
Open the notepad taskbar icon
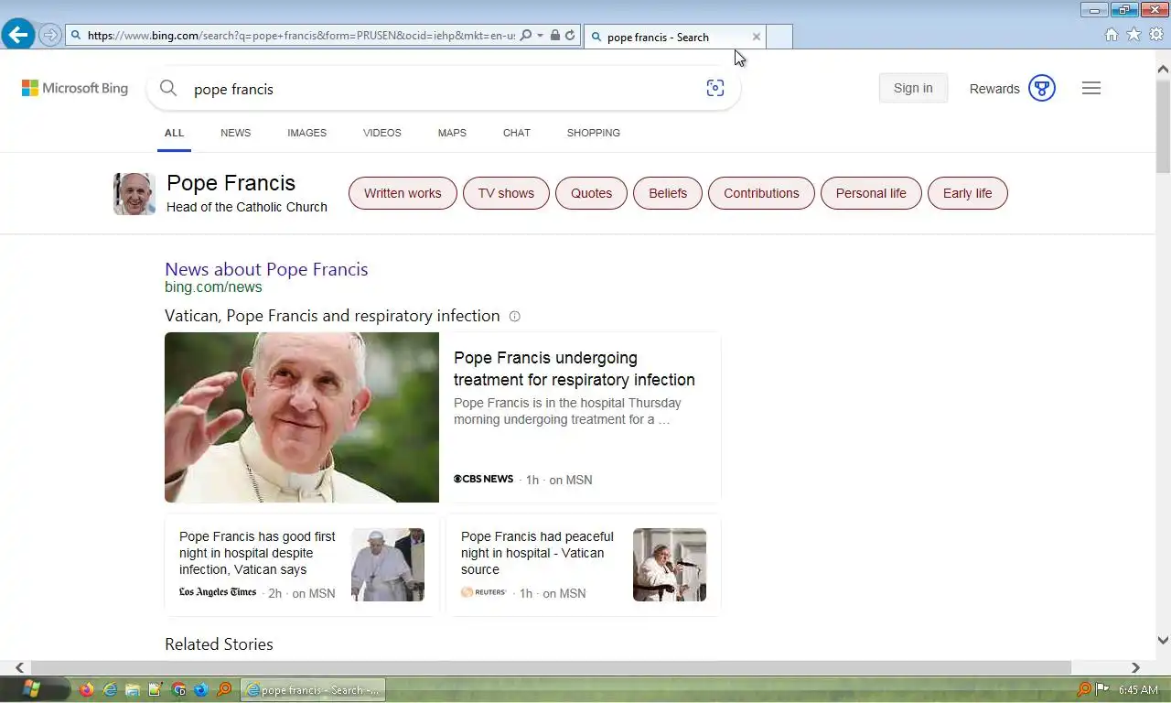coord(156,689)
